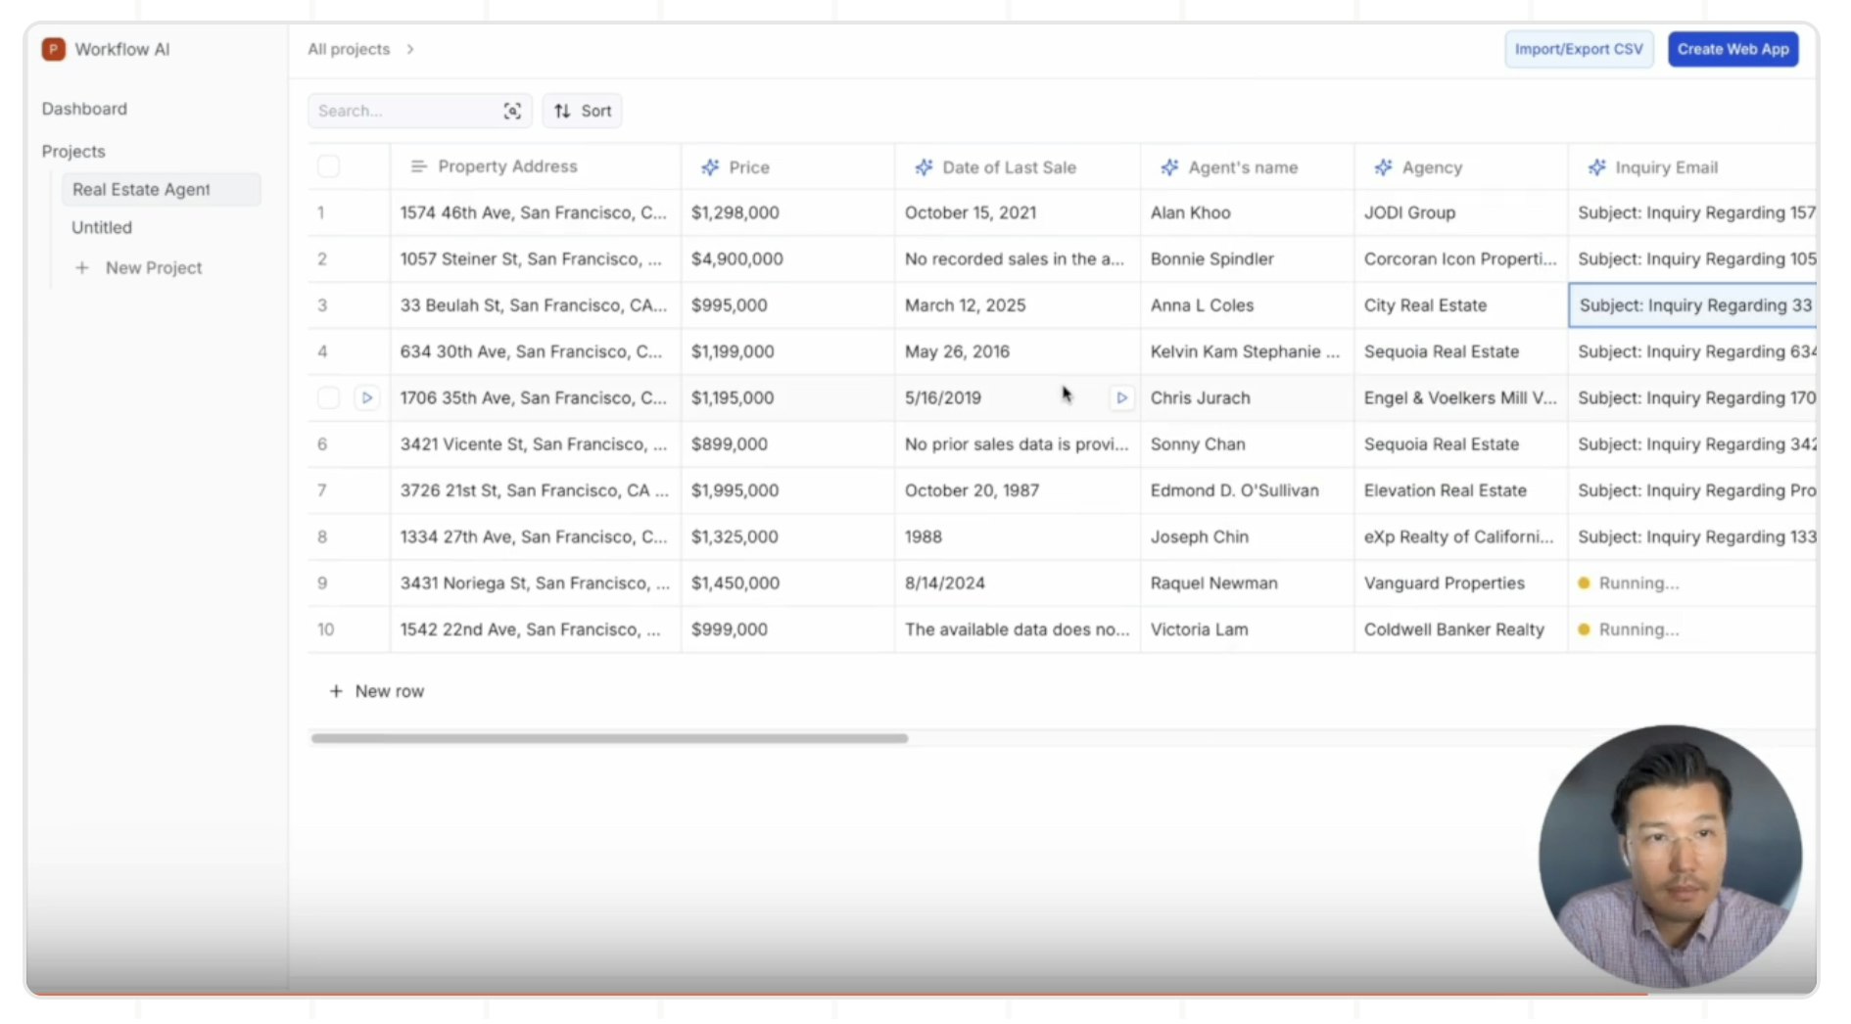Click the City Real Estate agency cell

1461,305
